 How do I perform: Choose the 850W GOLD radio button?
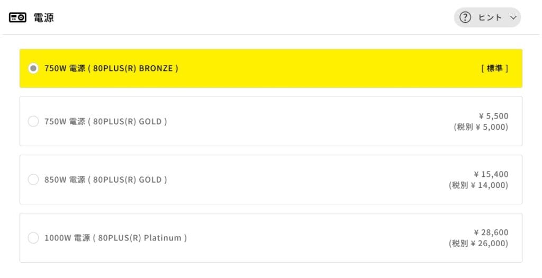pyautogui.click(x=33, y=180)
